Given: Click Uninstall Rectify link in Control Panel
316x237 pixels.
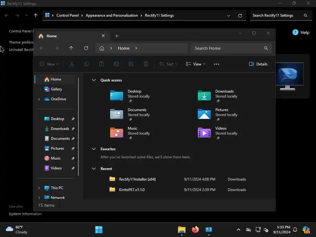Looking at the screenshot, I should tap(21, 50).
